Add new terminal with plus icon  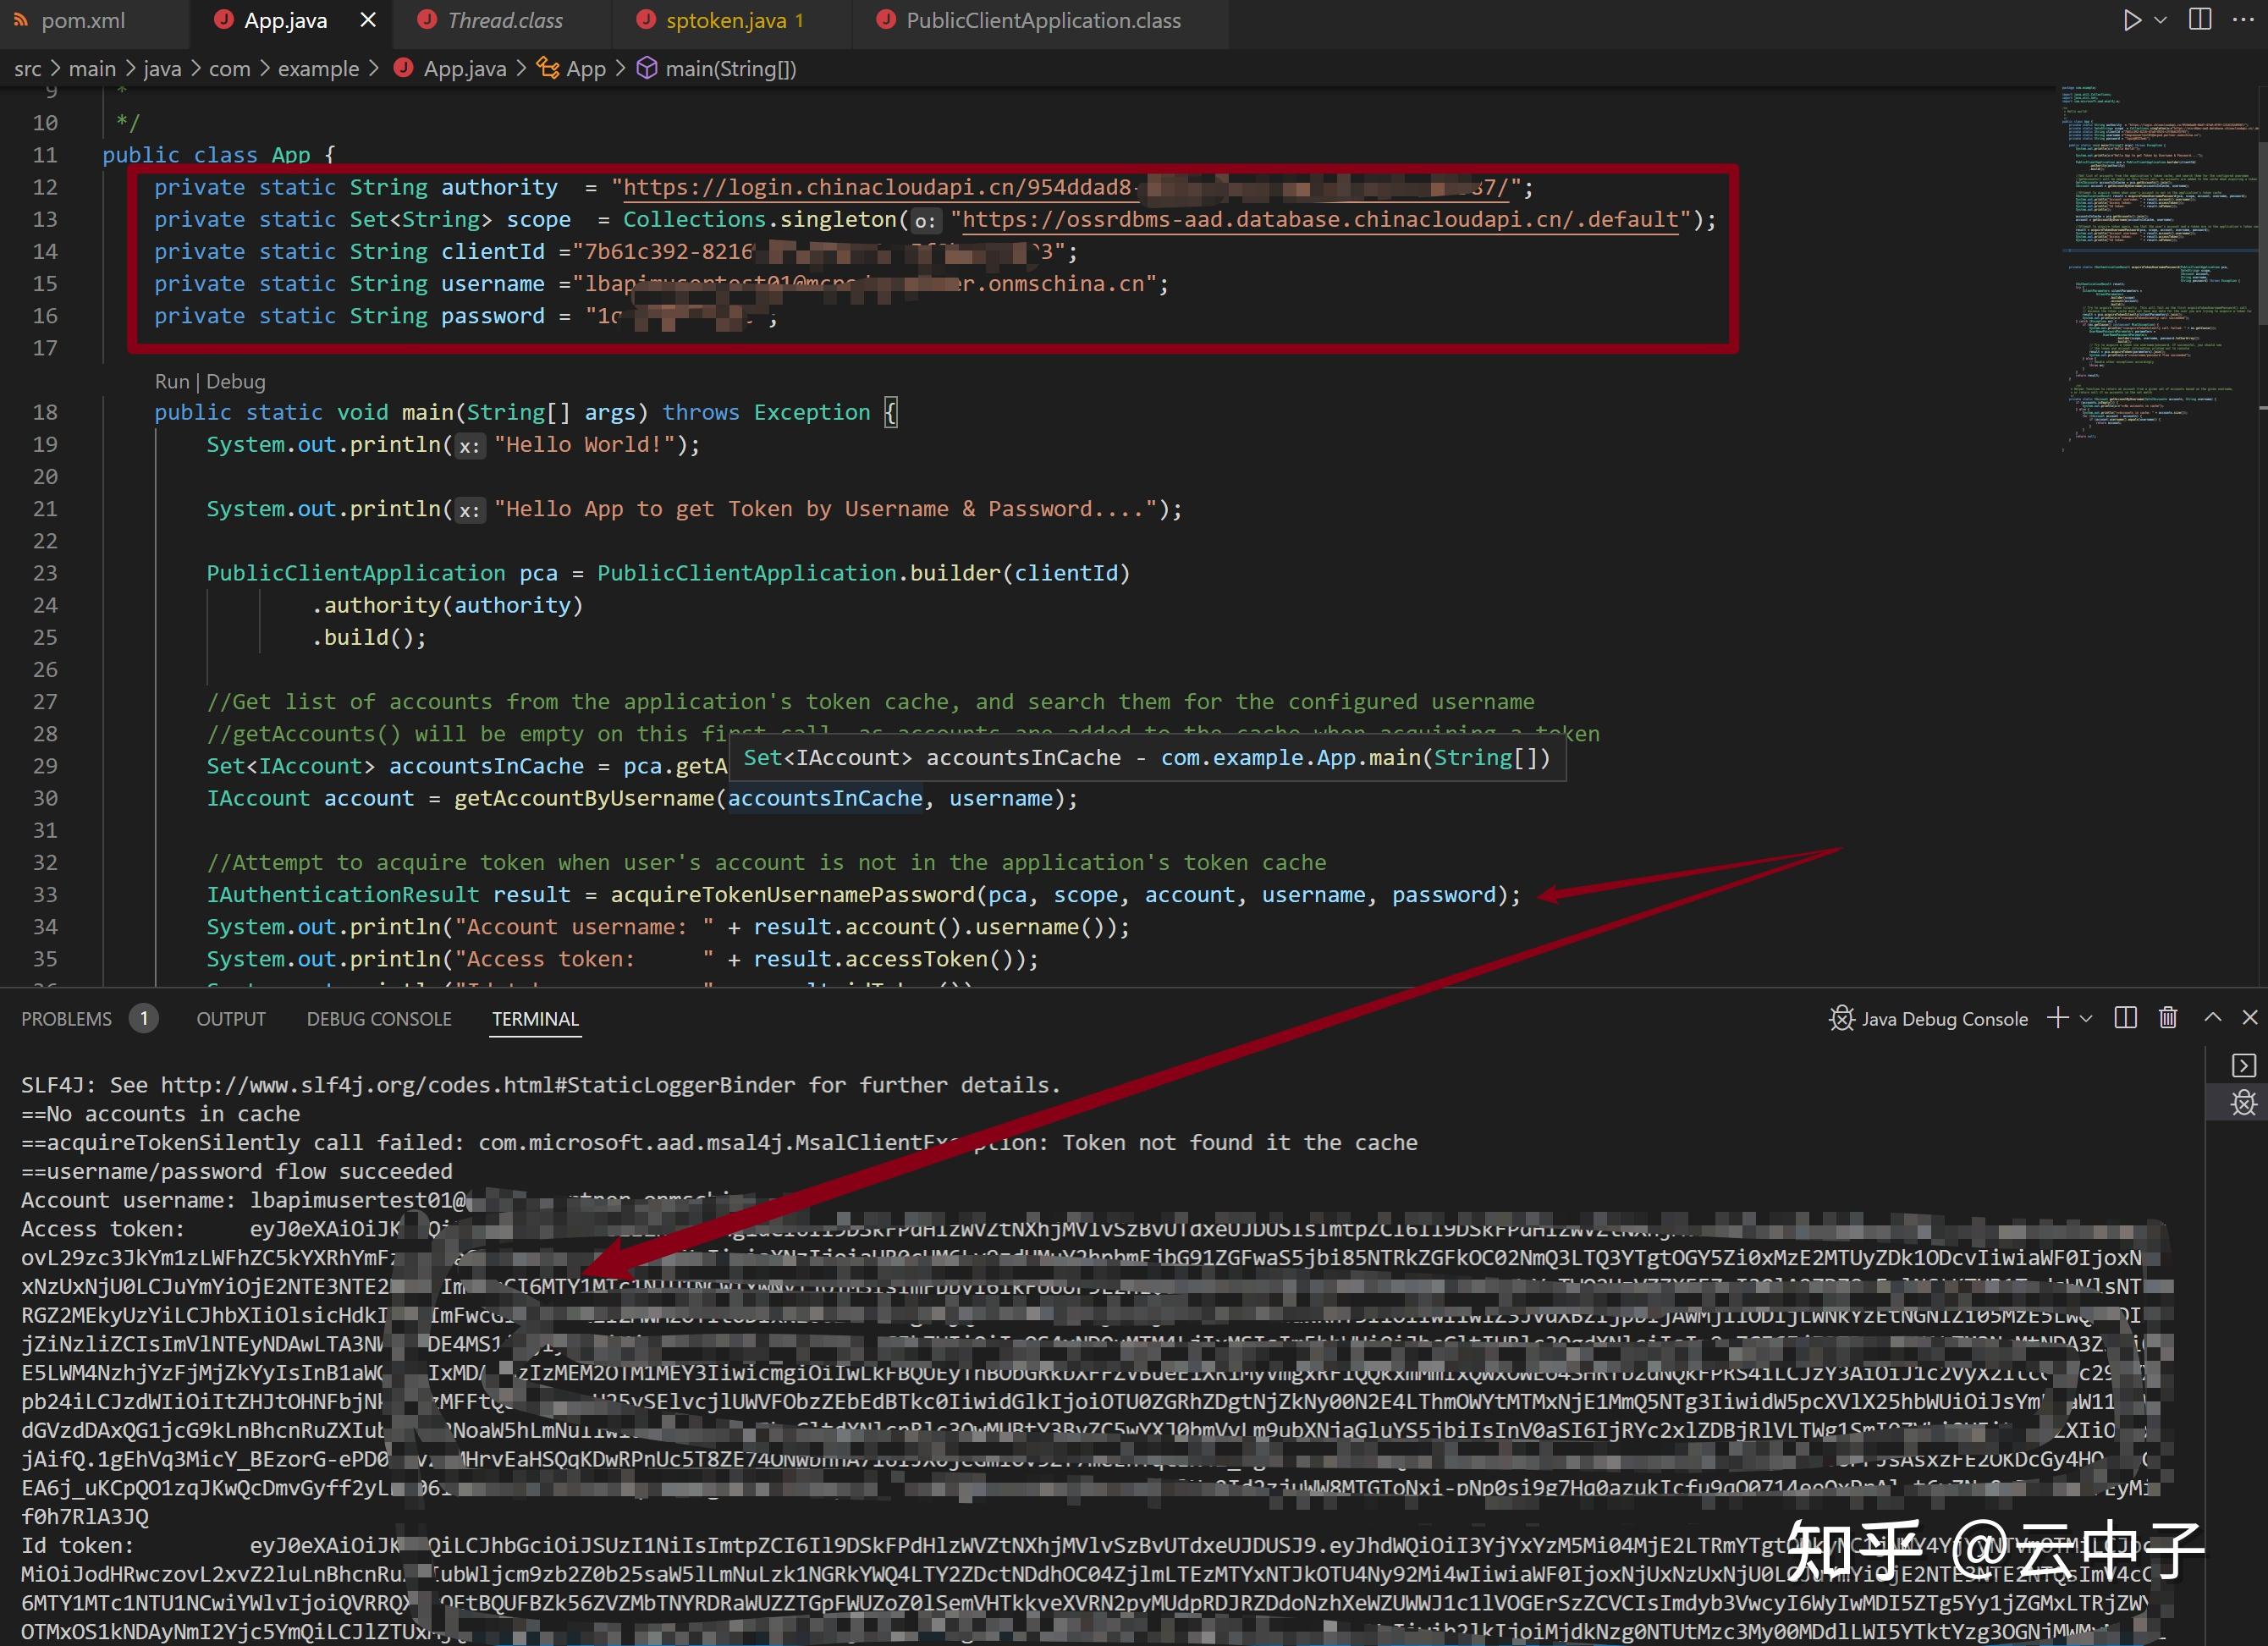coord(2057,1018)
